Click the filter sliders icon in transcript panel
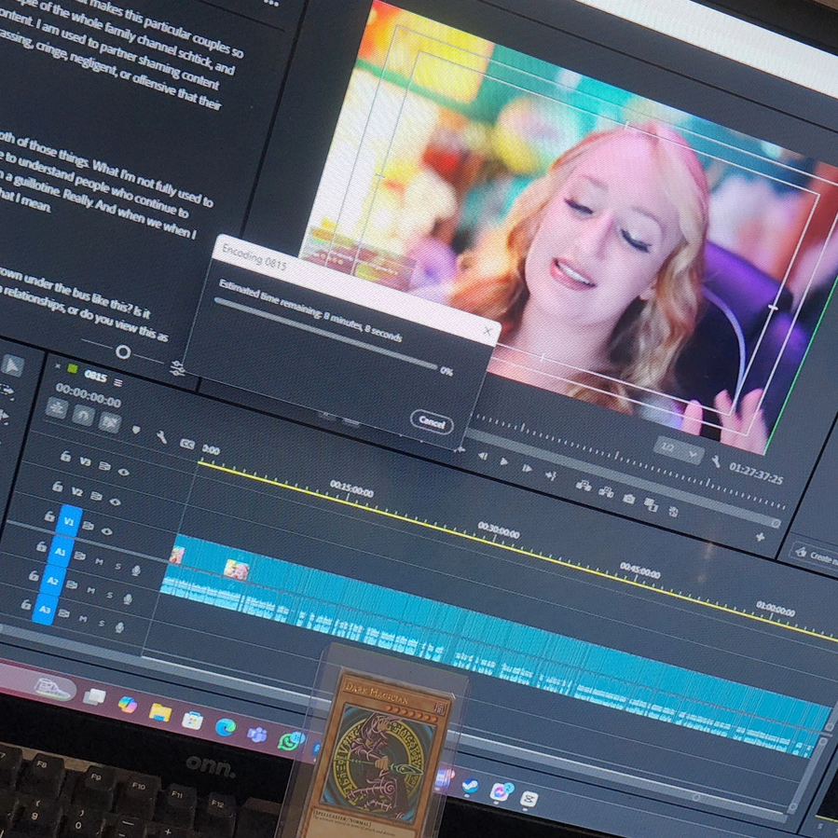The height and width of the screenshot is (838, 838). click(x=177, y=367)
